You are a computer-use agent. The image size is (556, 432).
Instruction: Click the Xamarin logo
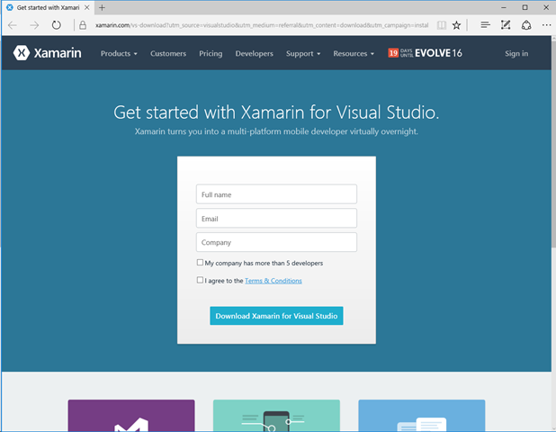[x=48, y=53]
